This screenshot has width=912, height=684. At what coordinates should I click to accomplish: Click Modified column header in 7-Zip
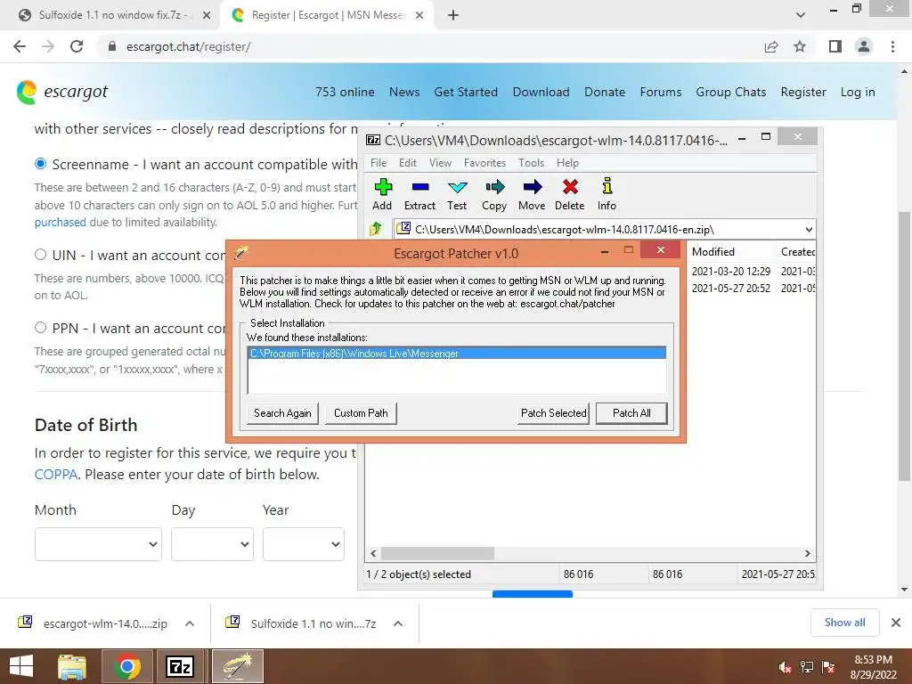(x=713, y=252)
